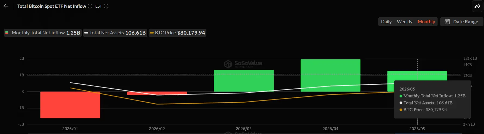
Task: Switch chart to Daily view
Action: tap(386, 22)
